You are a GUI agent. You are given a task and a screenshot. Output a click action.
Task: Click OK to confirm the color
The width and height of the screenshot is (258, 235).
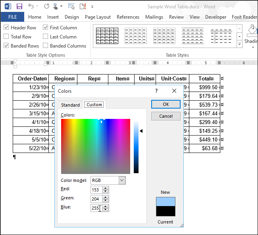point(166,104)
